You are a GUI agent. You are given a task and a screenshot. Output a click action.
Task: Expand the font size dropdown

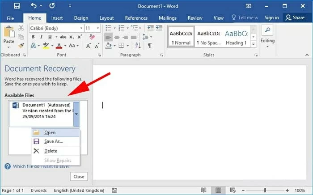coord(99,28)
